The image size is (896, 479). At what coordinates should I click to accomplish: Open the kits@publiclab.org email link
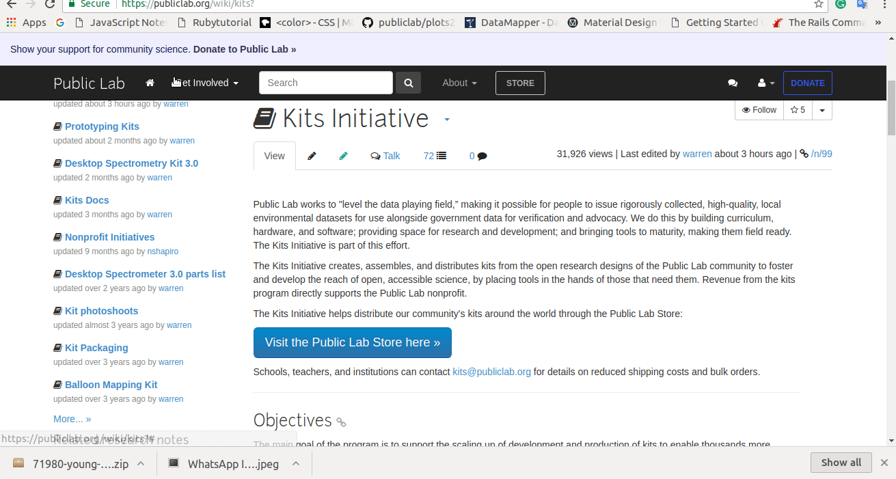click(491, 371)
